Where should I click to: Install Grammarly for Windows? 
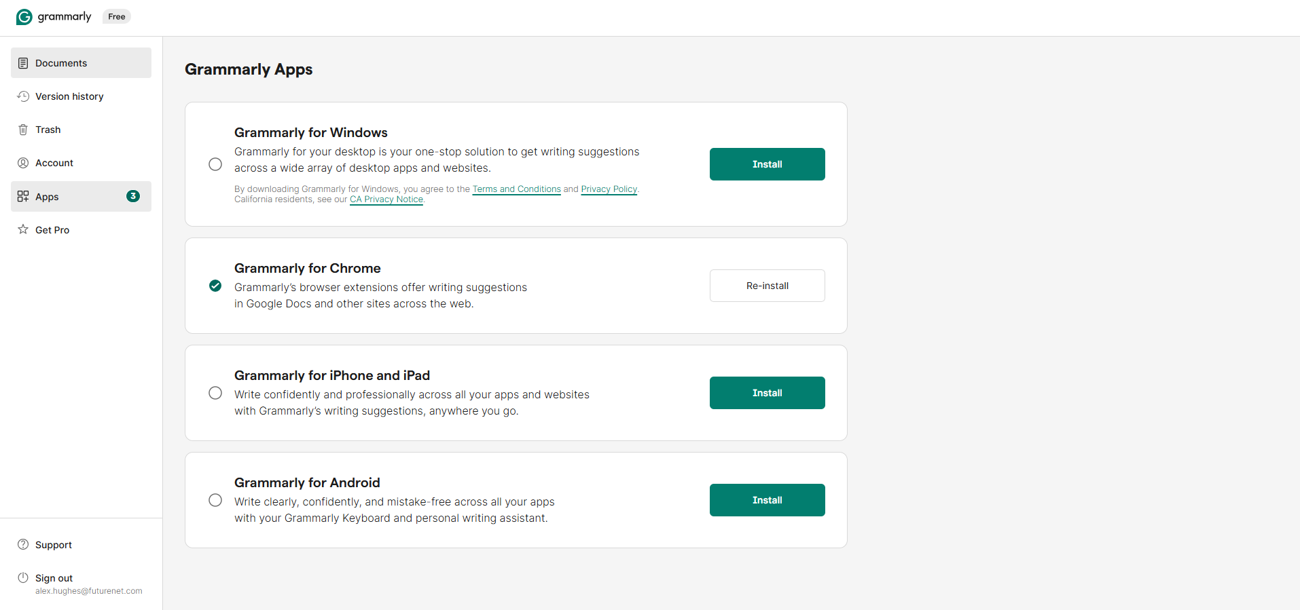point(767,164)
